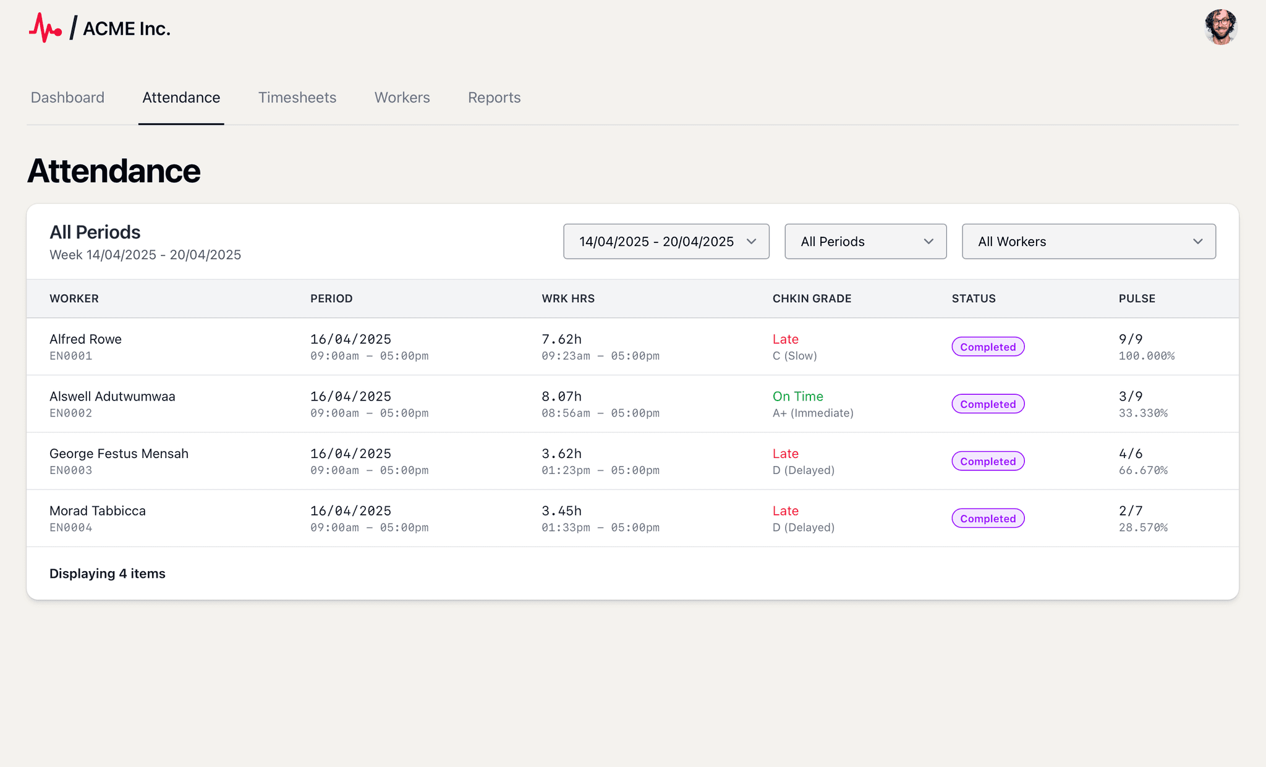Select Alfred Rowe's worker row
Image resolution: width=1266 pixels, height=767 pixels.
pos(85,339)
